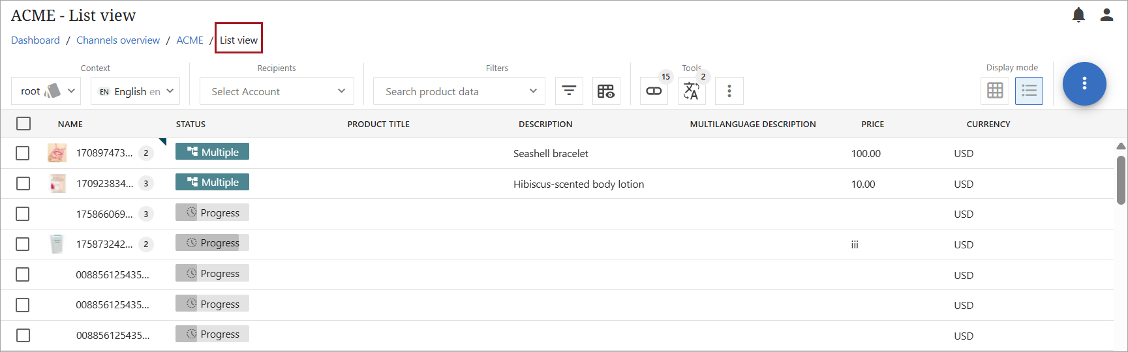
Task: Open the translation tool icon
Action: click(691, 91)
